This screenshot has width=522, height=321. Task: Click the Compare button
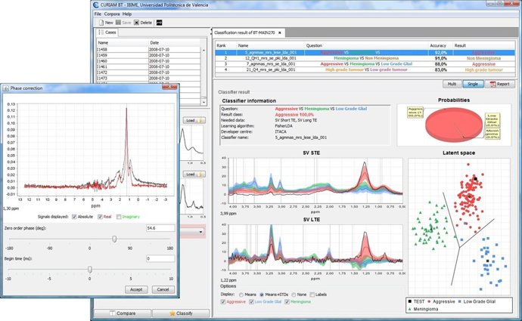(x=120, y=313)
